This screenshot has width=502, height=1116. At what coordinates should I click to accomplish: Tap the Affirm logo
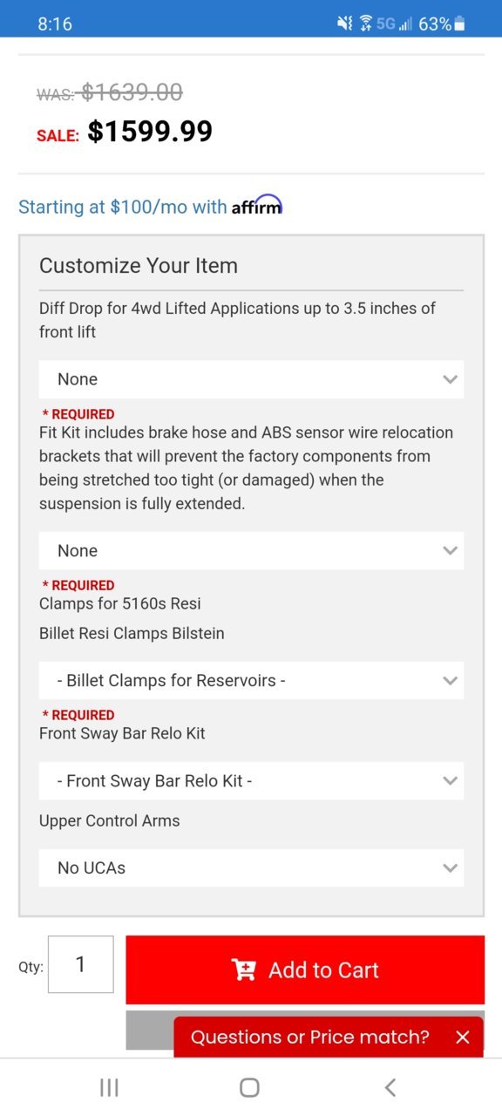click(x=257, y=206)
